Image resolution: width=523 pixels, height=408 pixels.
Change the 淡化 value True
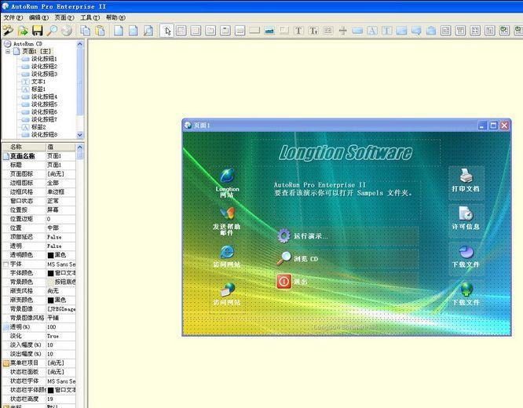point(60,336)
